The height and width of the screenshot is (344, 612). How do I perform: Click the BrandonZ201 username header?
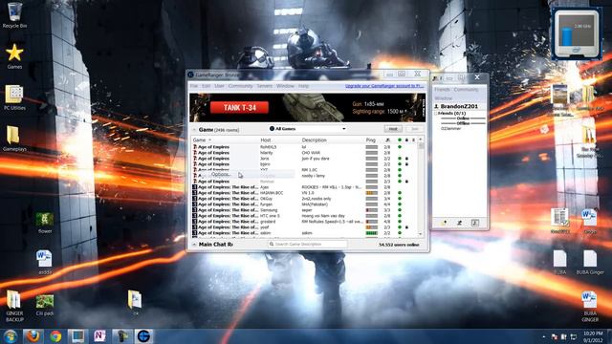[x=459, y=106]
